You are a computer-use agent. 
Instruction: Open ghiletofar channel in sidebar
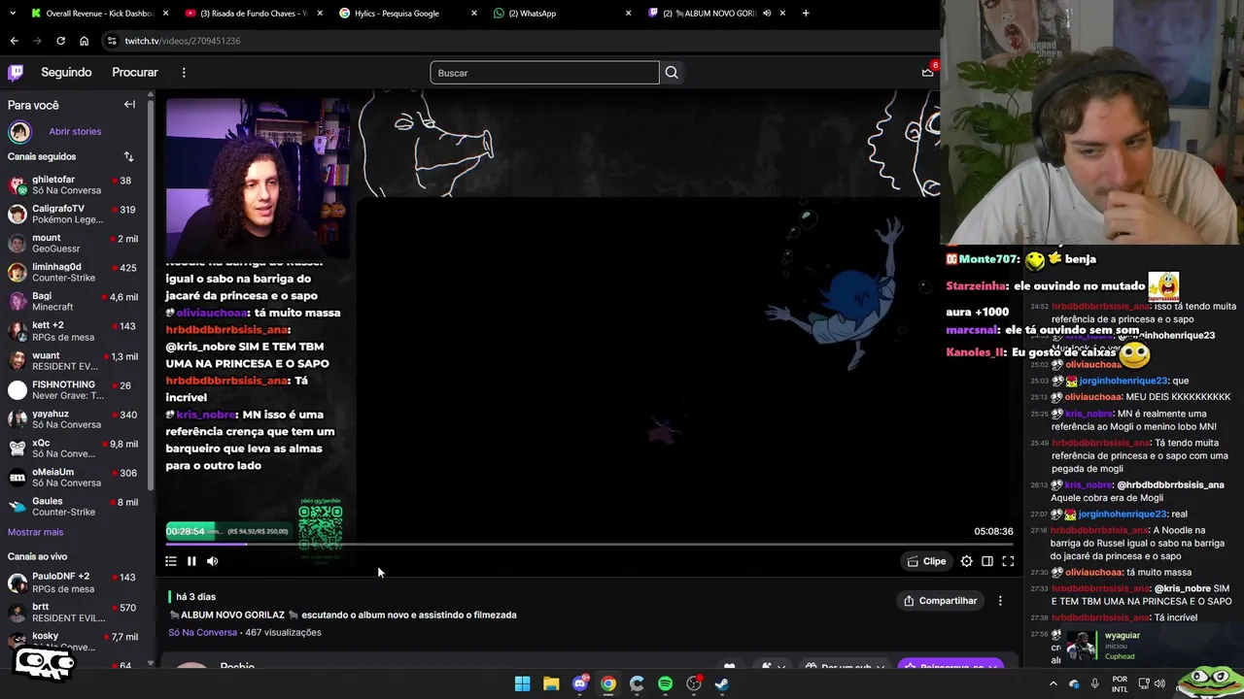[x=74, y=185]
